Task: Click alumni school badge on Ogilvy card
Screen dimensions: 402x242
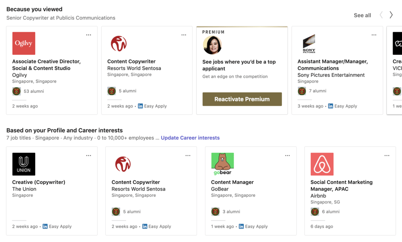Action: 17,91
